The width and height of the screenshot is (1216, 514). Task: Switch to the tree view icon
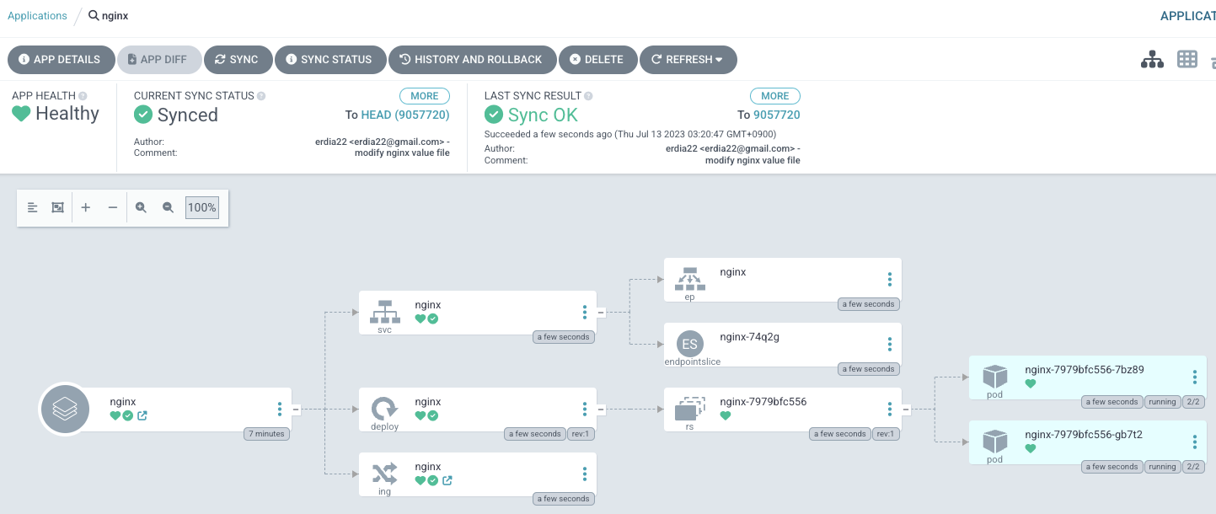click(x=1152, y=60)
